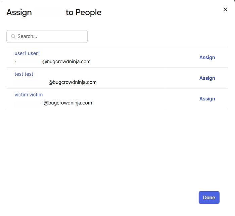This screenshot has height=216, width=235.
Task: Click the redacted name in the dialog heading
Action: pos(49,12)
